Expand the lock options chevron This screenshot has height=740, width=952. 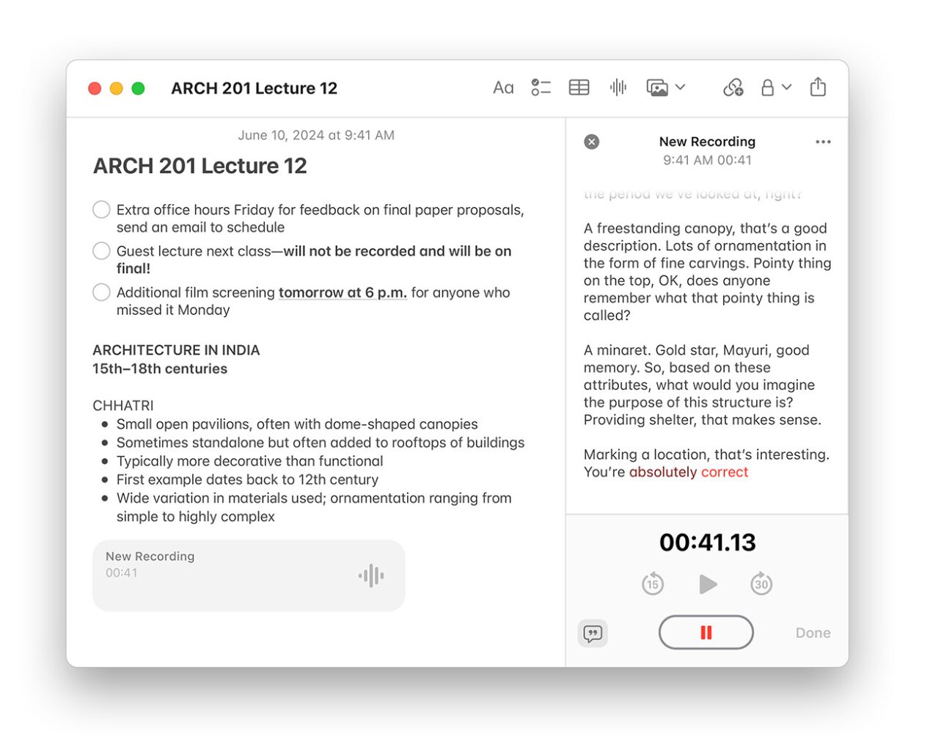786,87
